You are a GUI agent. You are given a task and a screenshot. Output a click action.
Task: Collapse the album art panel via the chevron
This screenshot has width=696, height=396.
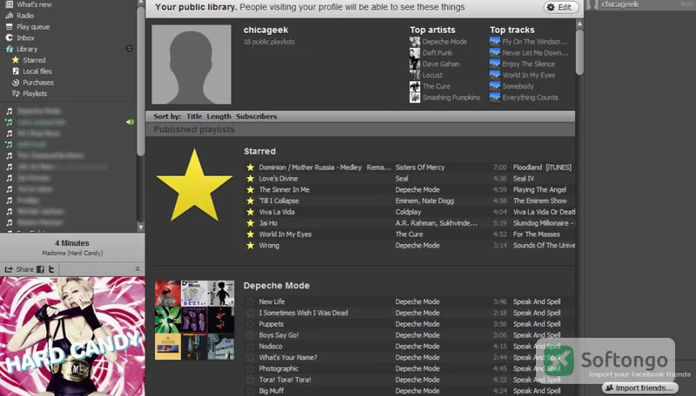(x=137, y=269)
